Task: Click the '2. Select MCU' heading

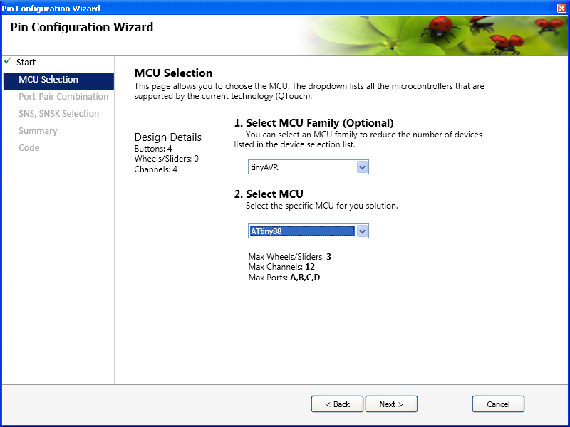Action: pyautogui.click(x=269, y=194)
